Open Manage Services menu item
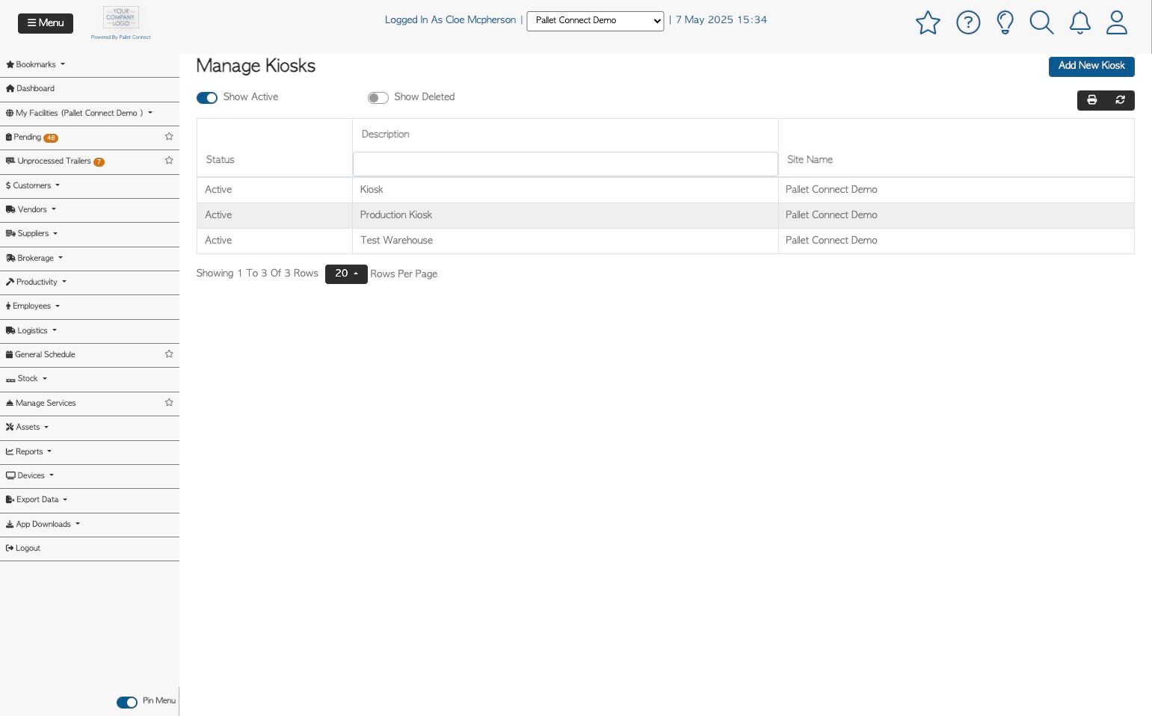This screenshot has width=1152, height=716. [40, 403]
